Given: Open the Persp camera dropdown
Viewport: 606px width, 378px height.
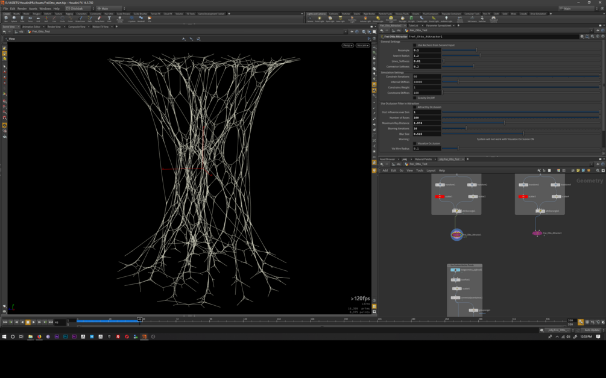Looking at the screenshot, I should tap(347, 45).
